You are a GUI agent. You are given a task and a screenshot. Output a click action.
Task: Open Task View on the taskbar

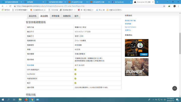click(x=14, y=99)
